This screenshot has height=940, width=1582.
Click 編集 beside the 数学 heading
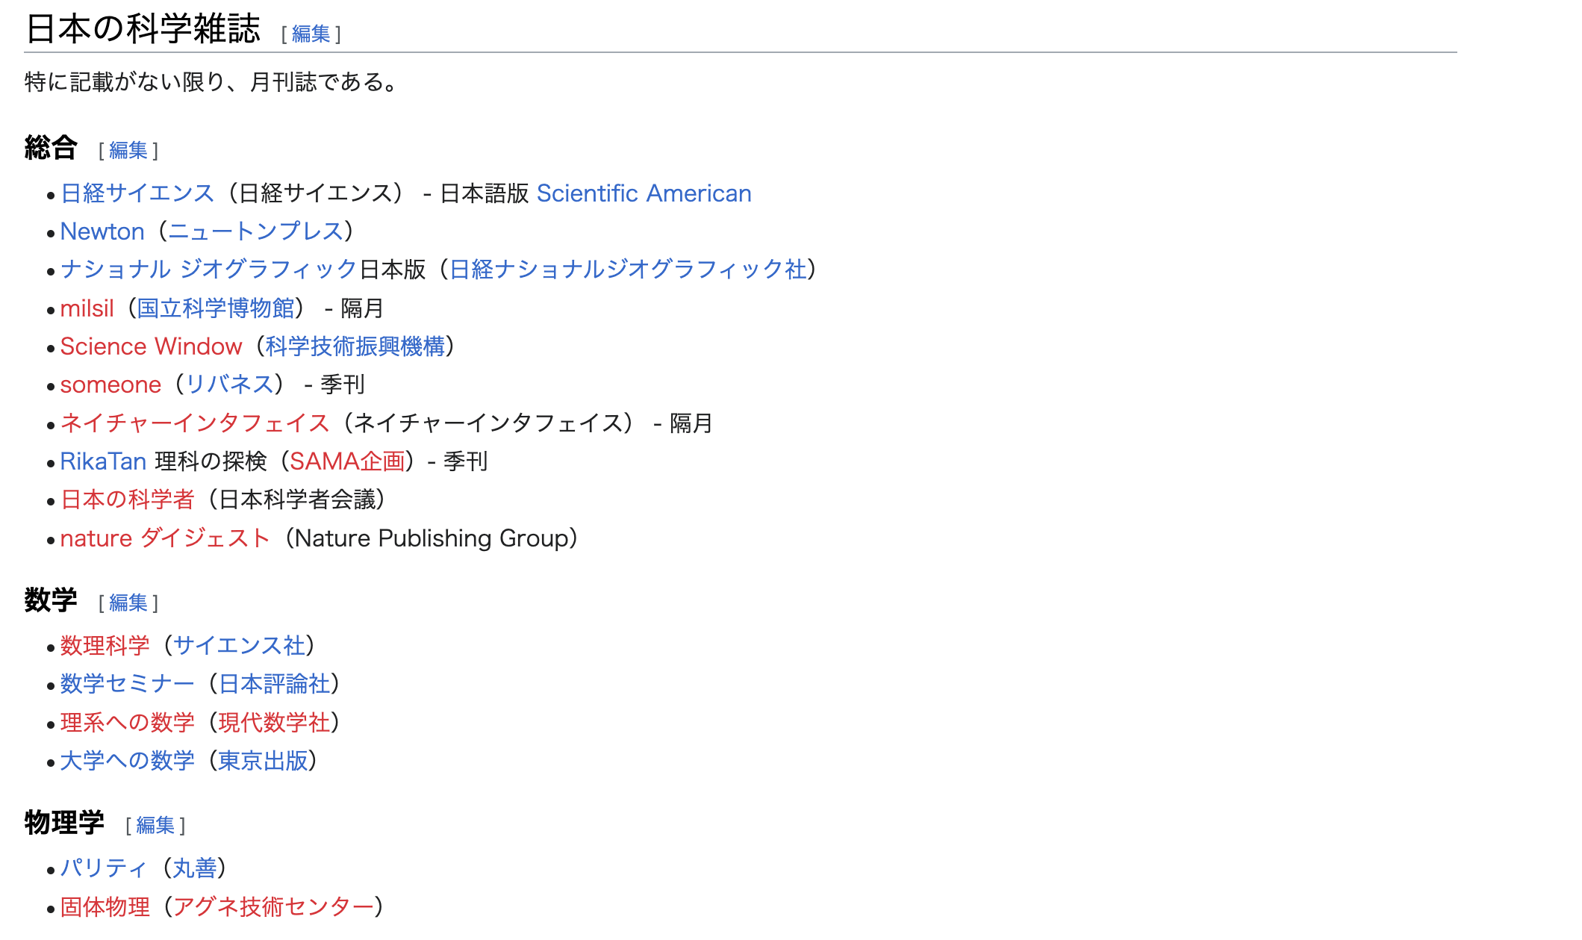click(x=128, y=603)
